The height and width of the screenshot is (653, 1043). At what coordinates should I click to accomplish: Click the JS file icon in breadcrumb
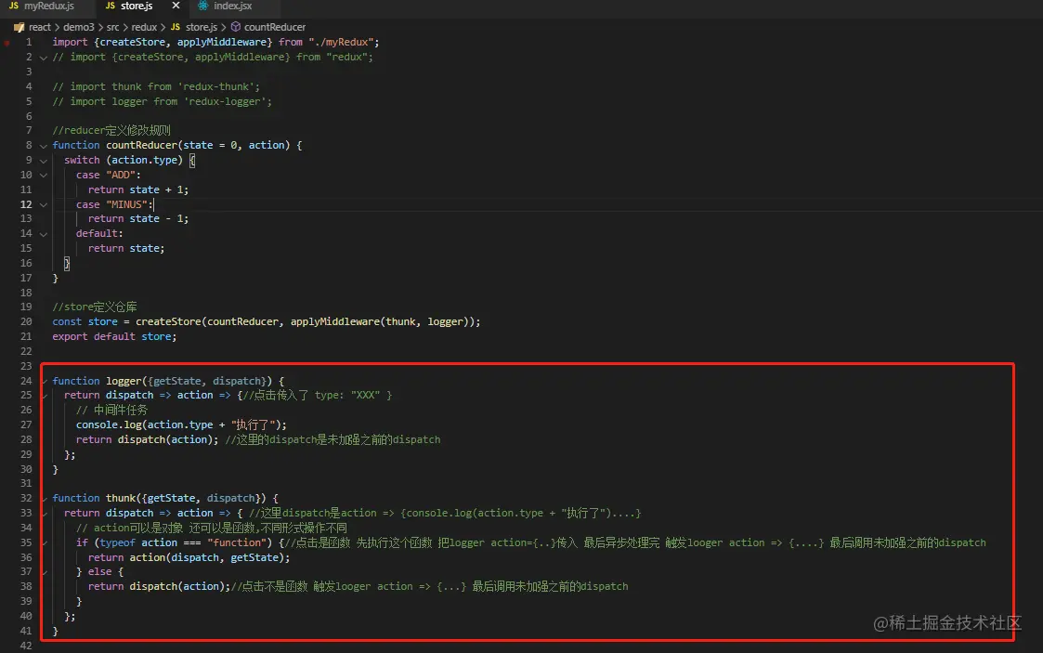click(x=176, y=27)
